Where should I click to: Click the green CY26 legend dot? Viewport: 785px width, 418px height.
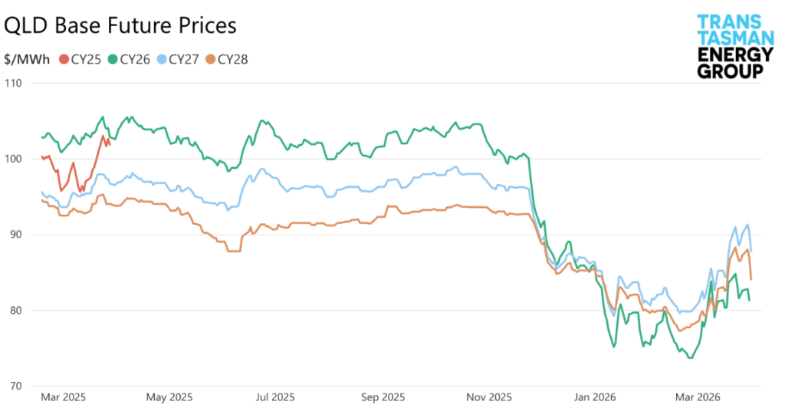point(113,59)
